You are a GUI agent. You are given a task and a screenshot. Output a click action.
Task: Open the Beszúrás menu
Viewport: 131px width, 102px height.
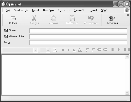tap(49, 10)
